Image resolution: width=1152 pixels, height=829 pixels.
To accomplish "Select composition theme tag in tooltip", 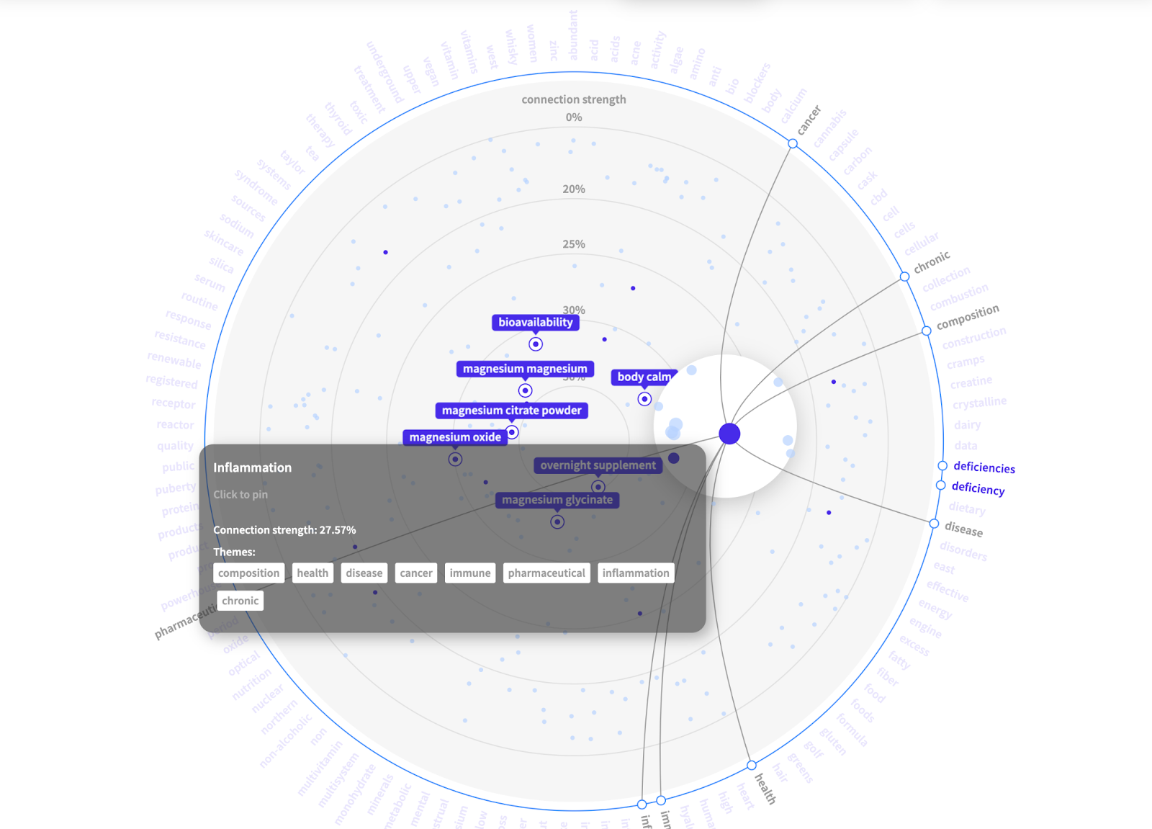I will pyautogui.click(x=248, y=573).
